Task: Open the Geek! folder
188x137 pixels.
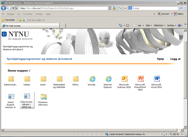Action: coord(43,81)
